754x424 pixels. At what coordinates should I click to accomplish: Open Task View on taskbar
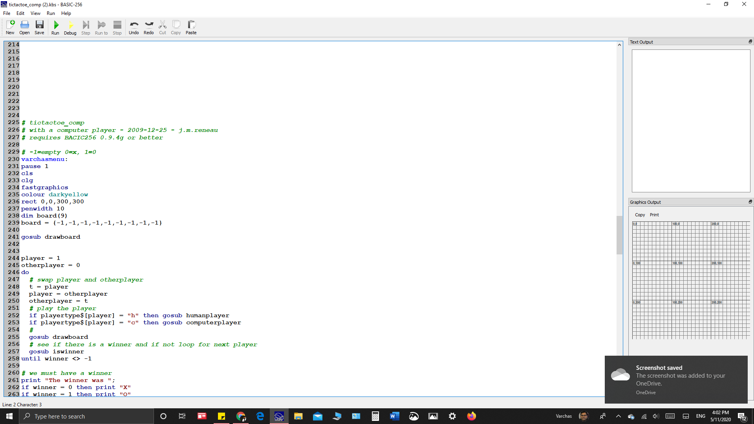[182, 416]
